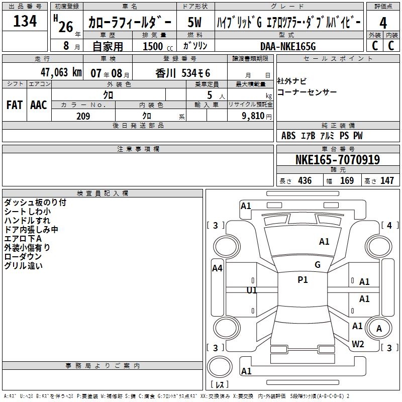
Task: Select inspector note ハンドルすれ
Action: click(x=27, y=221)
